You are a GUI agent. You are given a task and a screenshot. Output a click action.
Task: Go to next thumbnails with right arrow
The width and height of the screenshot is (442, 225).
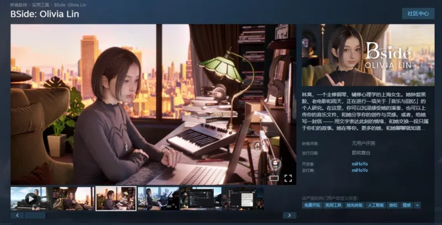click(289, 216)
